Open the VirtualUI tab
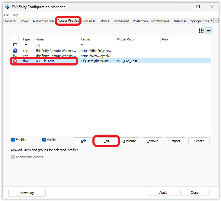This screenshot has height=201, width=221. (x=89, y=21)
